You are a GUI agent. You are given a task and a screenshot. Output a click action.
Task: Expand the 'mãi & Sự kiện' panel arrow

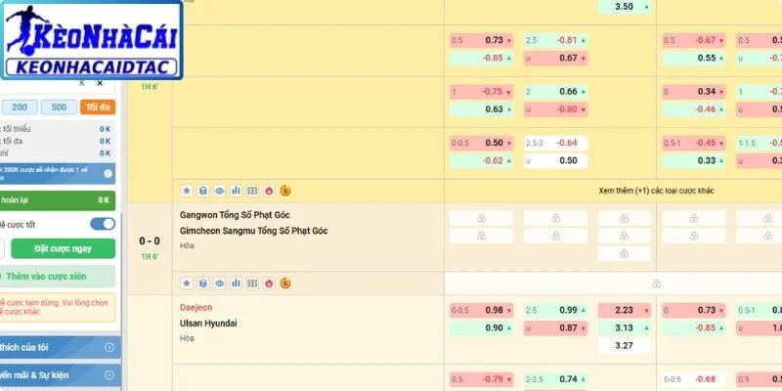pyautogui.click(x=109, y=375)
